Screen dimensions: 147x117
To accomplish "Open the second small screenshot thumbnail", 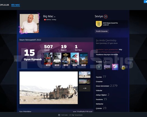I will [85, 81].
